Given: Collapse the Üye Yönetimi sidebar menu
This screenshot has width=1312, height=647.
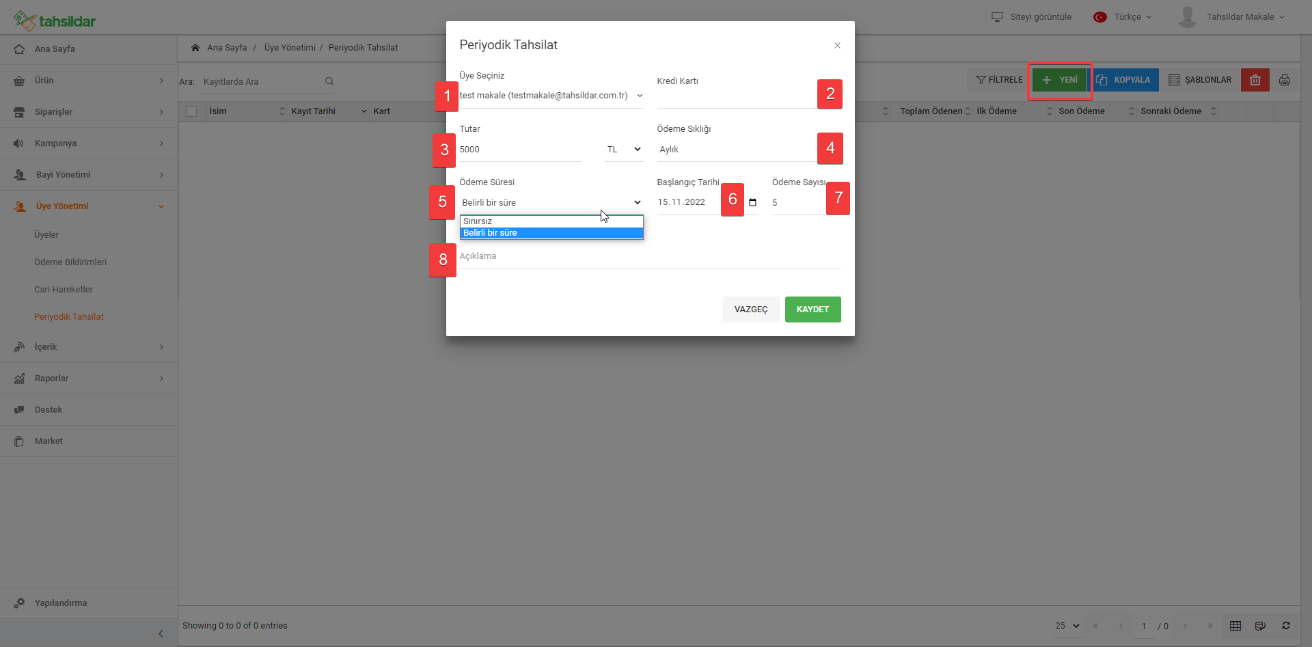Looking at the screenshot, I should tap(89, 206).
